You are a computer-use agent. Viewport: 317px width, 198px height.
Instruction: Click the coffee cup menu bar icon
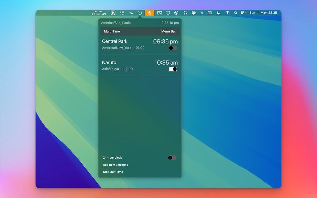[x=194, y=13]
